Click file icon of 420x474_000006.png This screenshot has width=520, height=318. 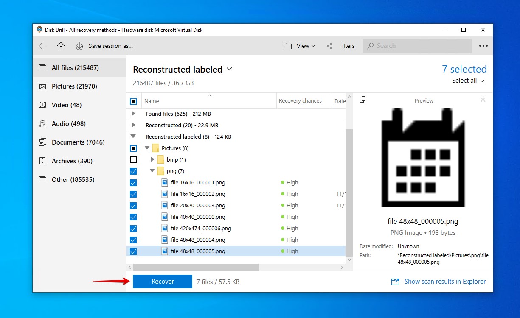165,228
